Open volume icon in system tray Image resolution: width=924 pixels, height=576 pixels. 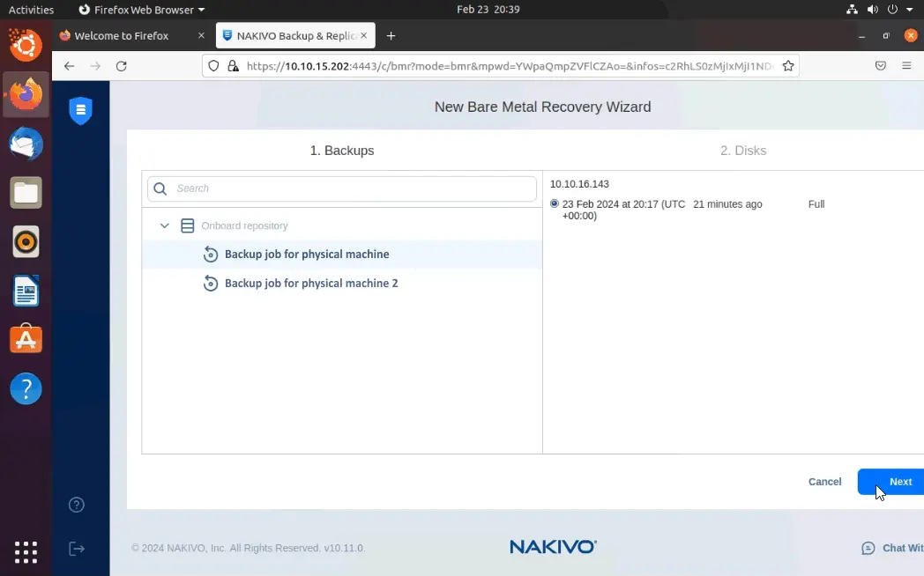coord(873,10)
